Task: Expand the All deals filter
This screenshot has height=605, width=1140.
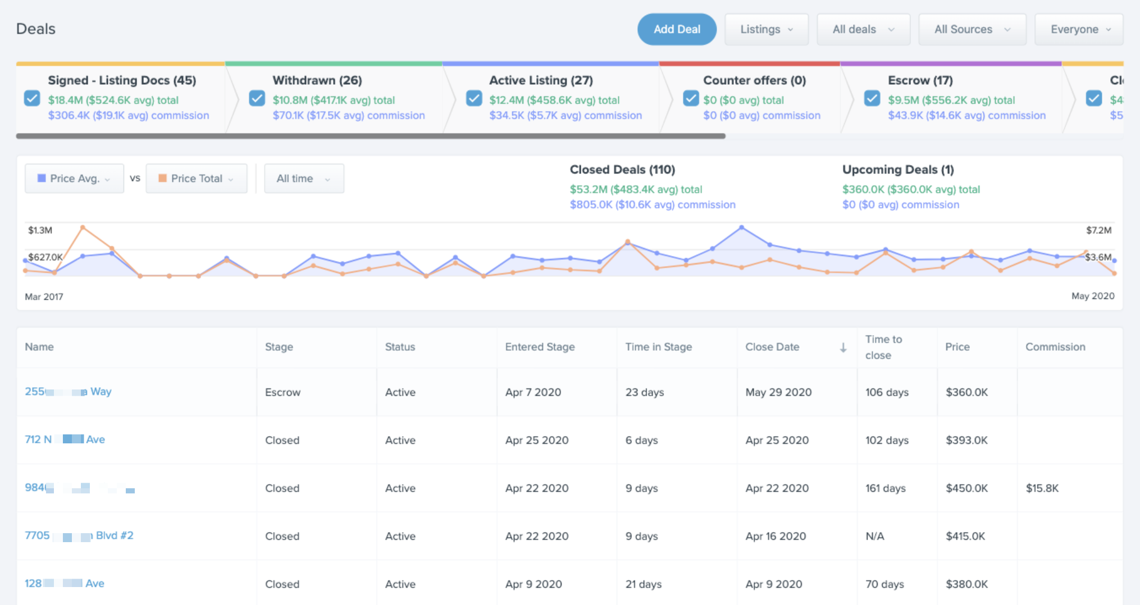Action: 863,29
